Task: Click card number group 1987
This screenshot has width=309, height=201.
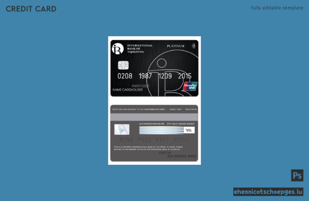Action: (145, 76)
